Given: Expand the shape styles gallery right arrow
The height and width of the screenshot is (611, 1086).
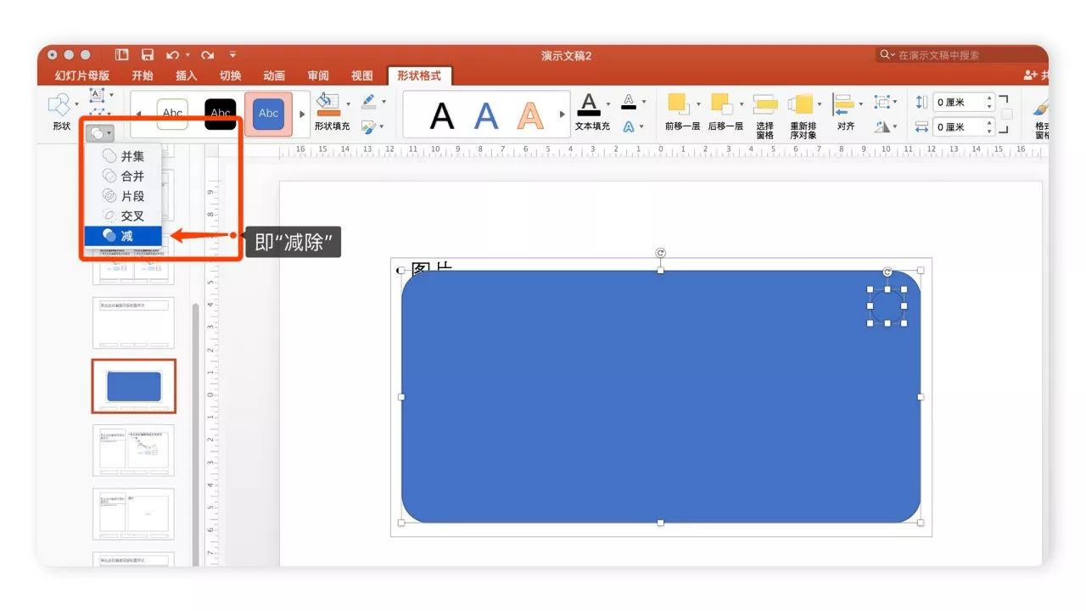Looking at the screenshot, I should click(303, 114).
